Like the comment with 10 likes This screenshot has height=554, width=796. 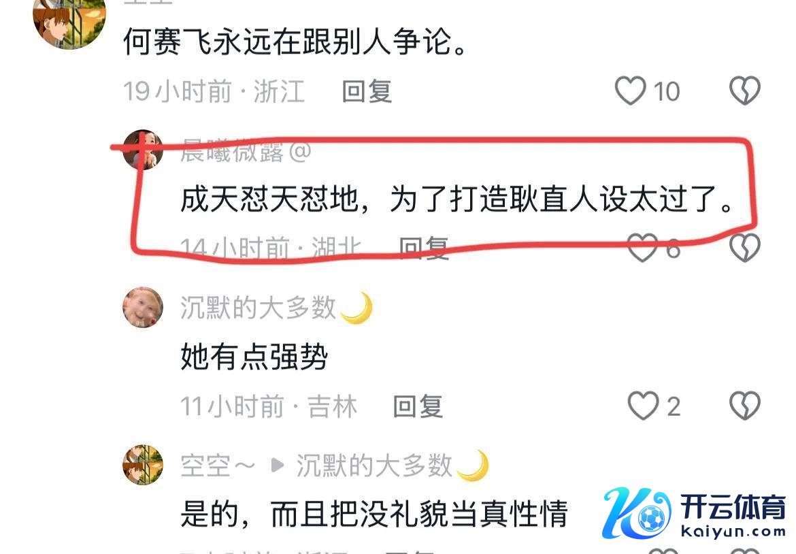click(631, 91)
